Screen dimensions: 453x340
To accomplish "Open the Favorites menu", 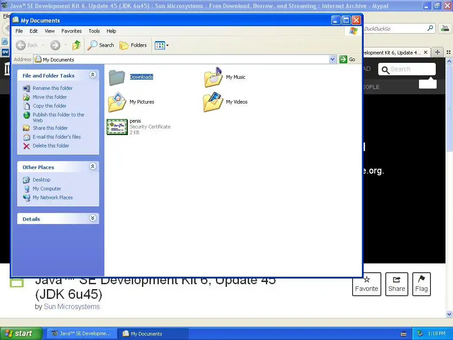I will click(71, 31).
